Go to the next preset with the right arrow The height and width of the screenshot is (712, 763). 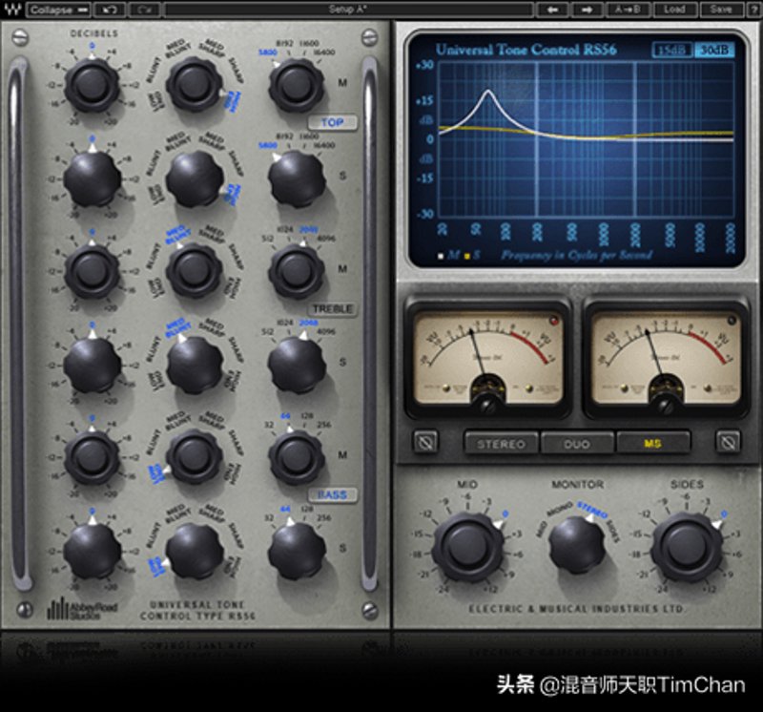[x=587, y=10]
